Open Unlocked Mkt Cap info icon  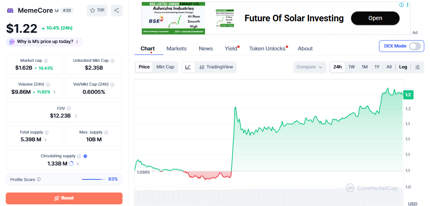[112, 61]
